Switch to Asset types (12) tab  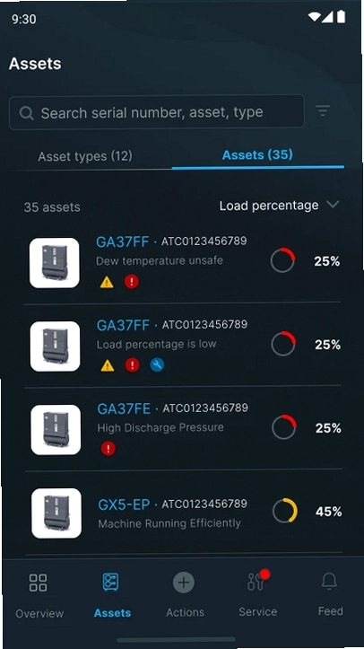coord(85,156)
